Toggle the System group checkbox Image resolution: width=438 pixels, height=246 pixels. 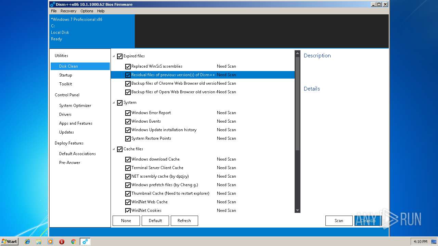[120, 102]
